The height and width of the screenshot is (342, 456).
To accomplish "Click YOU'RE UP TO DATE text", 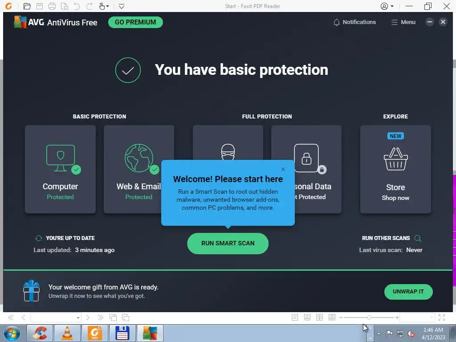I will tap(70, 238).
